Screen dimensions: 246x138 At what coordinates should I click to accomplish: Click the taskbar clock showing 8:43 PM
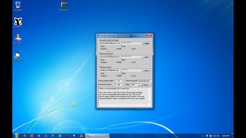pyautogui.click(x=226, y=136)
